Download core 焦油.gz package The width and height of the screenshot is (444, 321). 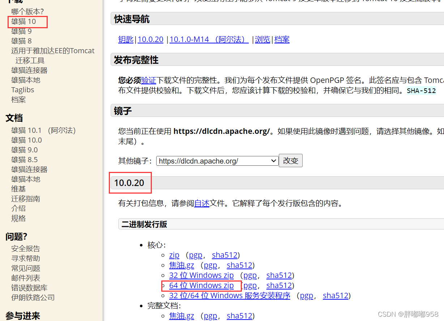pyautogui.click(x=182, y=265)
